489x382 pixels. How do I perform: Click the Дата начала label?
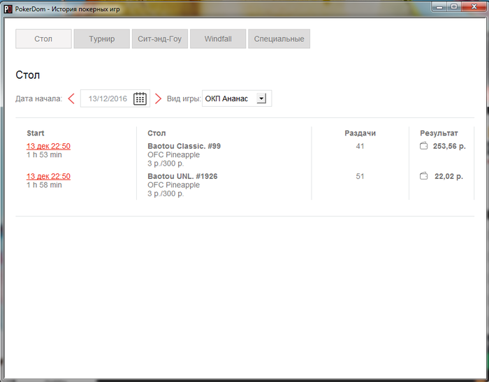(38, 99)
